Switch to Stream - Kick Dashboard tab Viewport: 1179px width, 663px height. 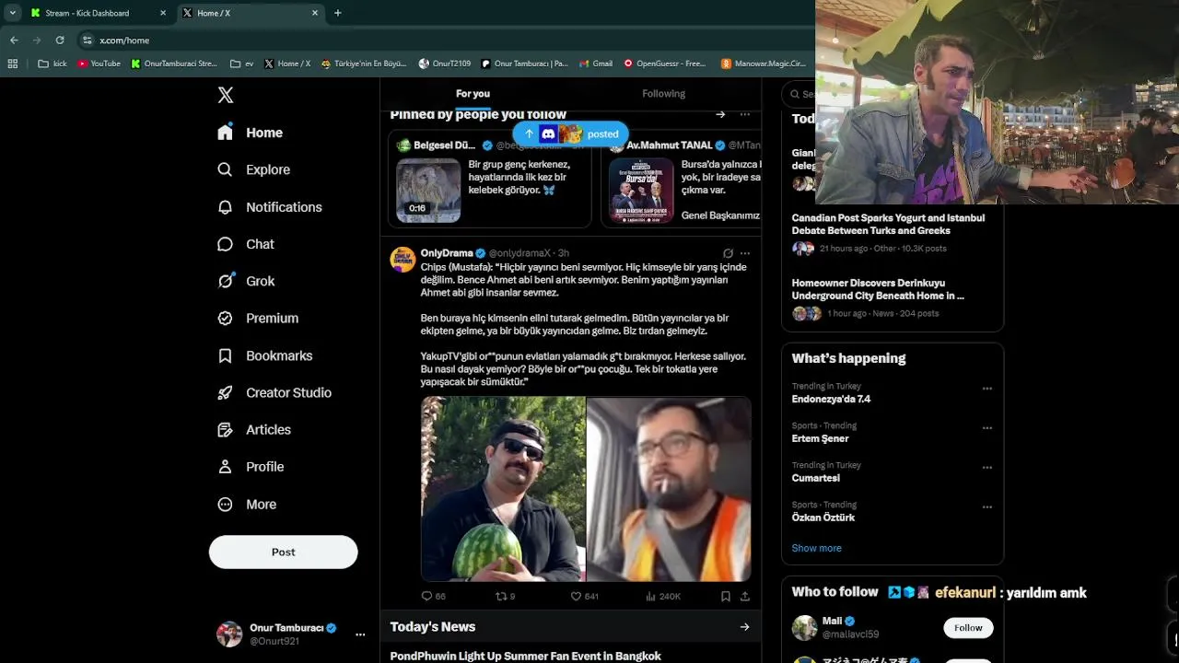pyautogui.click(x=99, y=13)
